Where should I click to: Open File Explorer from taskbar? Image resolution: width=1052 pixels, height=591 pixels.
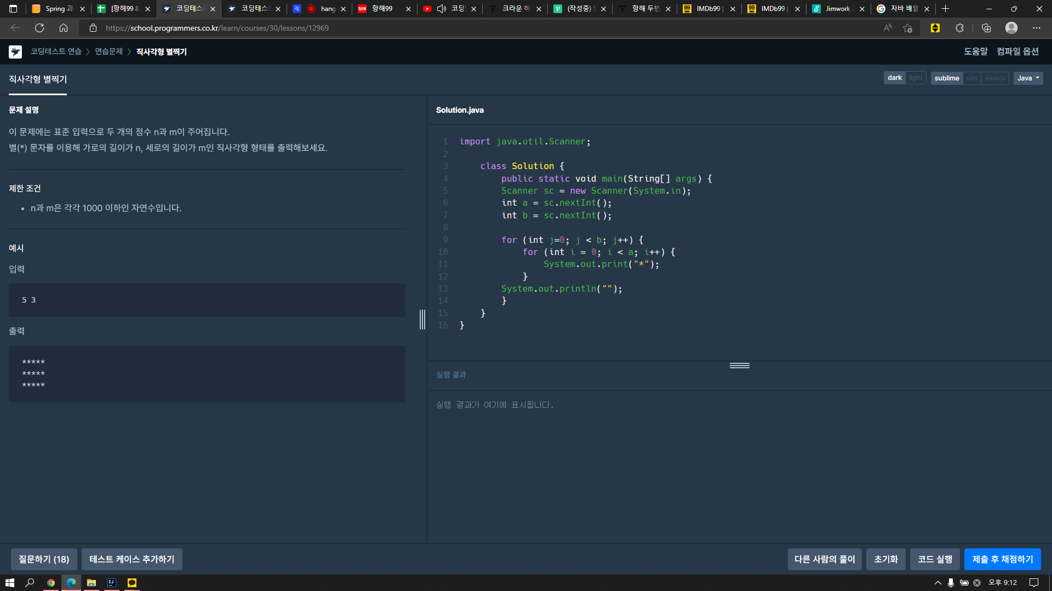pos(92,583)
